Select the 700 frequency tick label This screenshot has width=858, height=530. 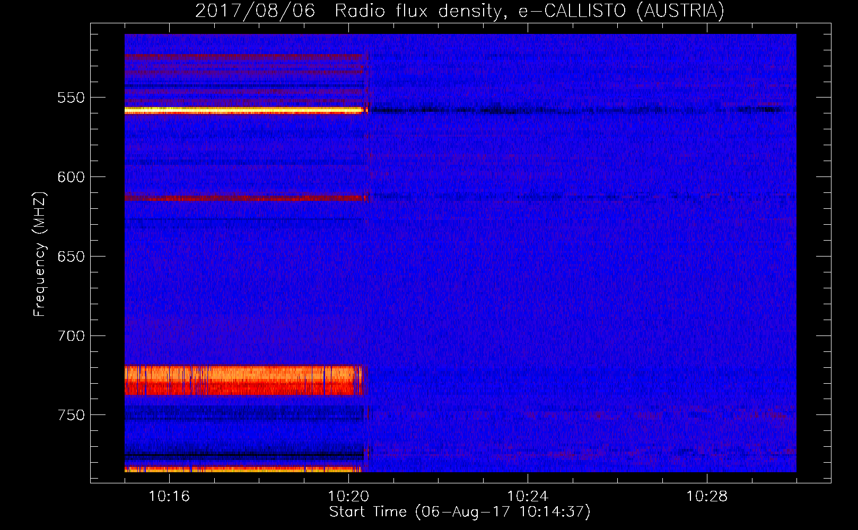click(71, 336)
